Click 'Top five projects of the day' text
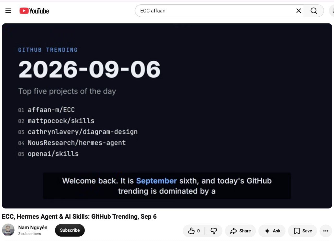This screenshot has height=241, width=334. (x=67, y=91)
